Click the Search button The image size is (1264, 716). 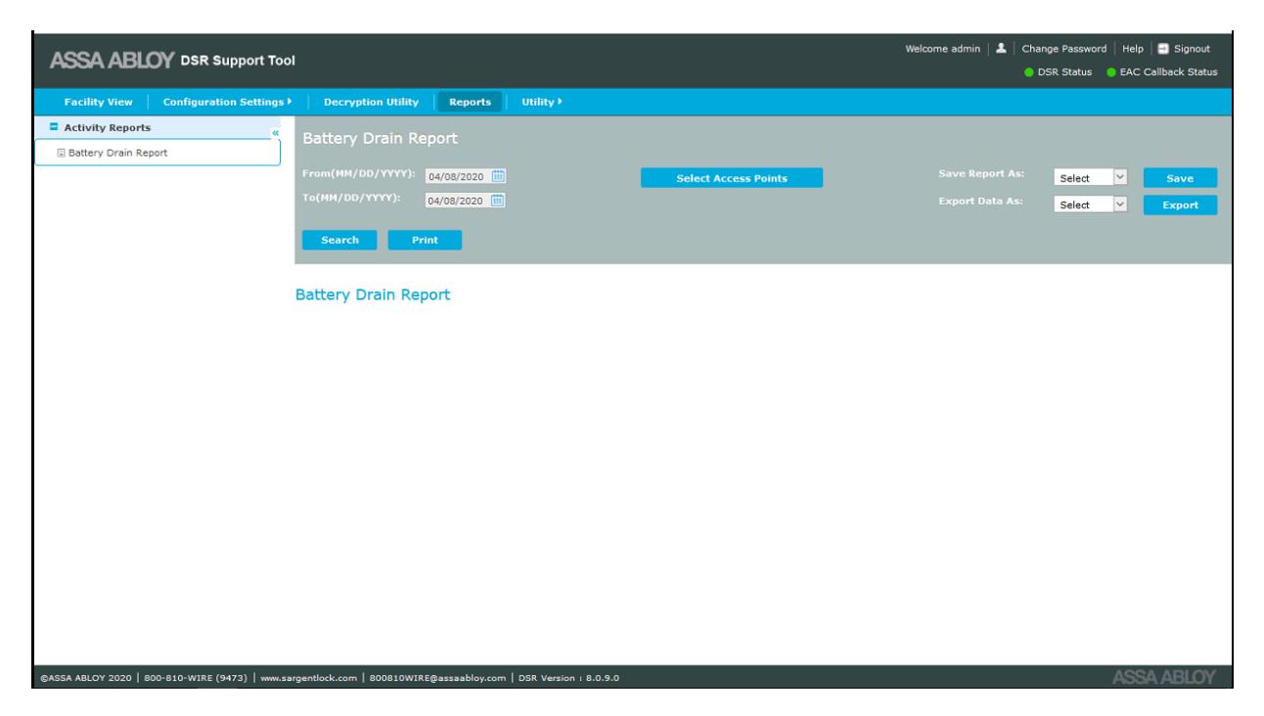tap(339, 240)
